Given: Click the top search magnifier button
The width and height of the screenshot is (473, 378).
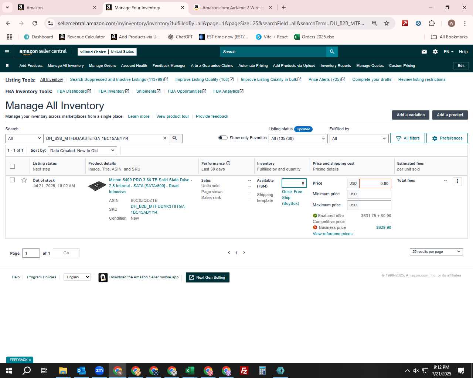Looking at the screenshot, I should (x=332, y=52).
